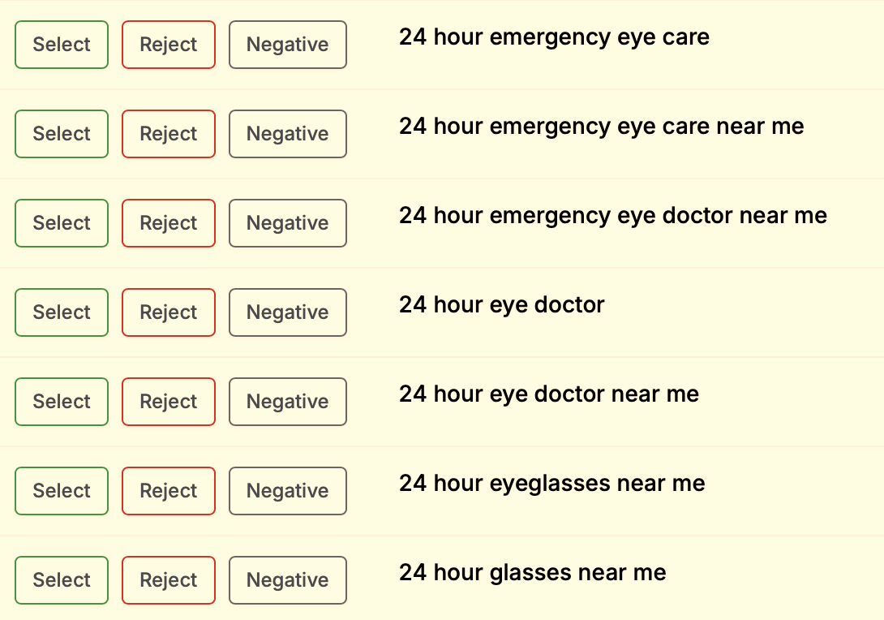This screenshot has width=884, height=620.
Task: Select keyword '24 hour emergency eye care'
Action: [62, 45]
